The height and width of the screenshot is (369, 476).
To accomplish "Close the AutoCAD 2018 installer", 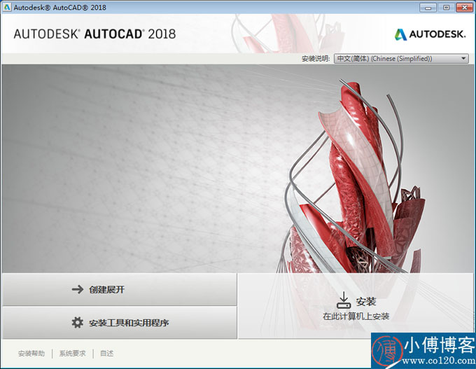I will [x=463, y=8].
